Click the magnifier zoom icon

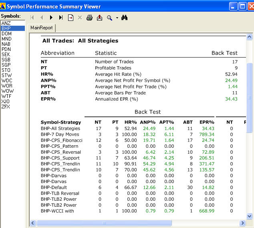[x=109, y=18]
